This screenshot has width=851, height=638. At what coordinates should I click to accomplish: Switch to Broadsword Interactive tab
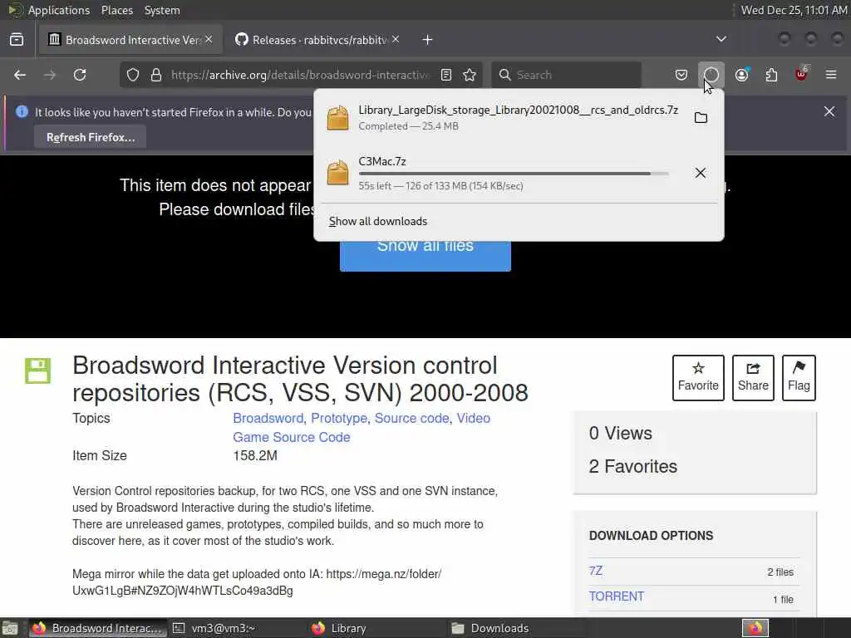130,40
